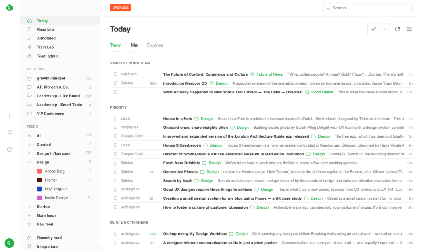Image resolution: width=421 pixels, height=250 pixels.
Task: Click the Annotated pen icon in sidebar
Action: (x=29, y=38)
